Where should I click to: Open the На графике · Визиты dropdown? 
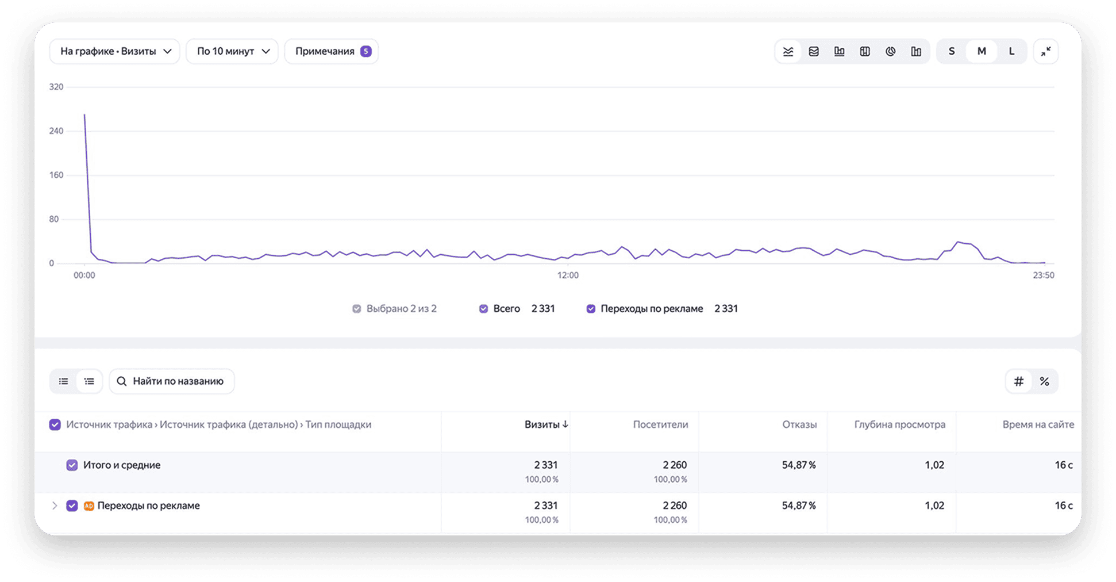click(x=115, y=51)
